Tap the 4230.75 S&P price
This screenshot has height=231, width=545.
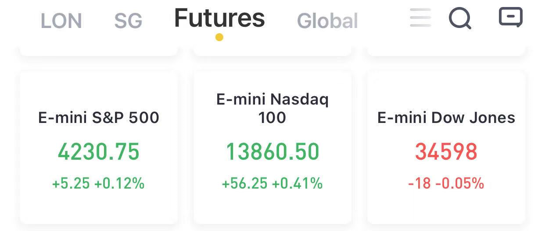pyautogui.click(x=99, y=152)
